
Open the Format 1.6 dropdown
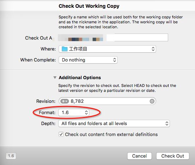pyautogui.click(x=74, y=112)
